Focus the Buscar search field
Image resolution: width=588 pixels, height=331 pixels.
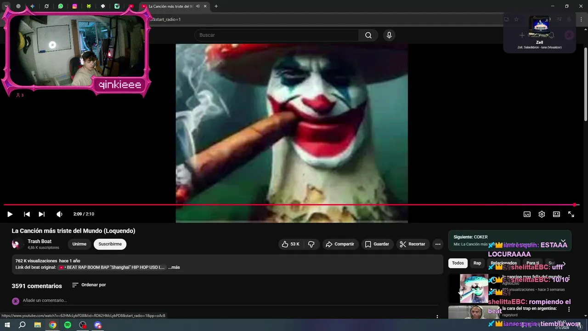click(277, 35)
